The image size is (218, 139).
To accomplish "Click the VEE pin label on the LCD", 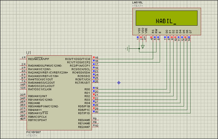I will (x=146, y=31).
